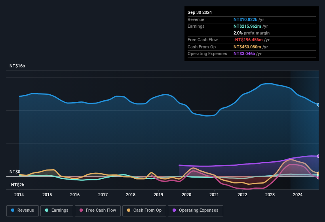Click the 2014 x-axis label

coord(19,195)
